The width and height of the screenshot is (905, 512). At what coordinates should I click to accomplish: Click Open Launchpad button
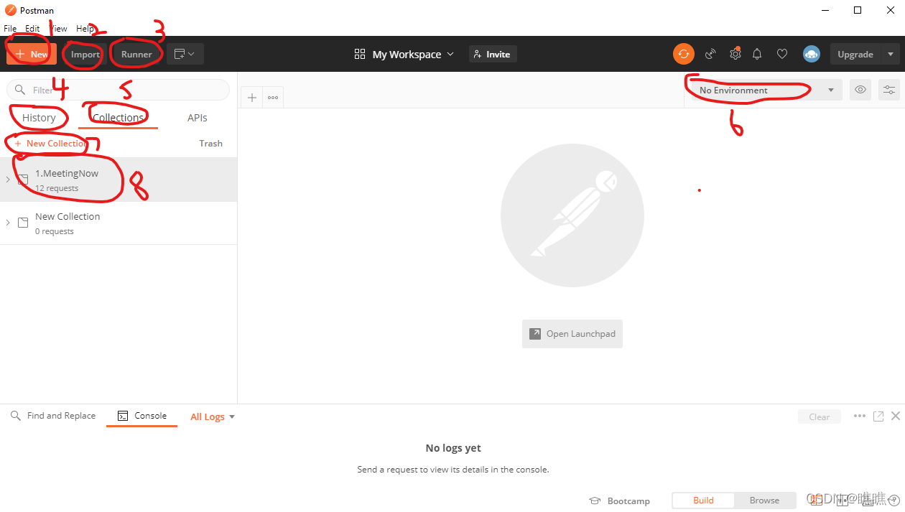[572, 334]
